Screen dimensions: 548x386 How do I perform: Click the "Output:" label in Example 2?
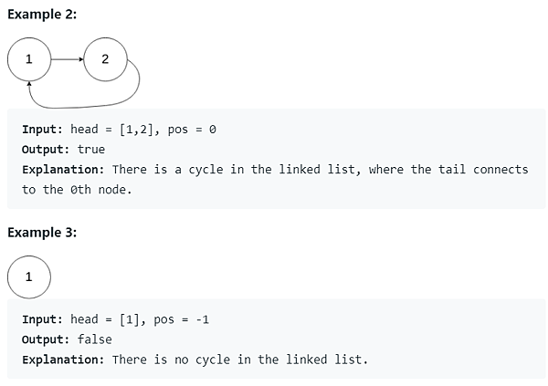coord(45,150)
